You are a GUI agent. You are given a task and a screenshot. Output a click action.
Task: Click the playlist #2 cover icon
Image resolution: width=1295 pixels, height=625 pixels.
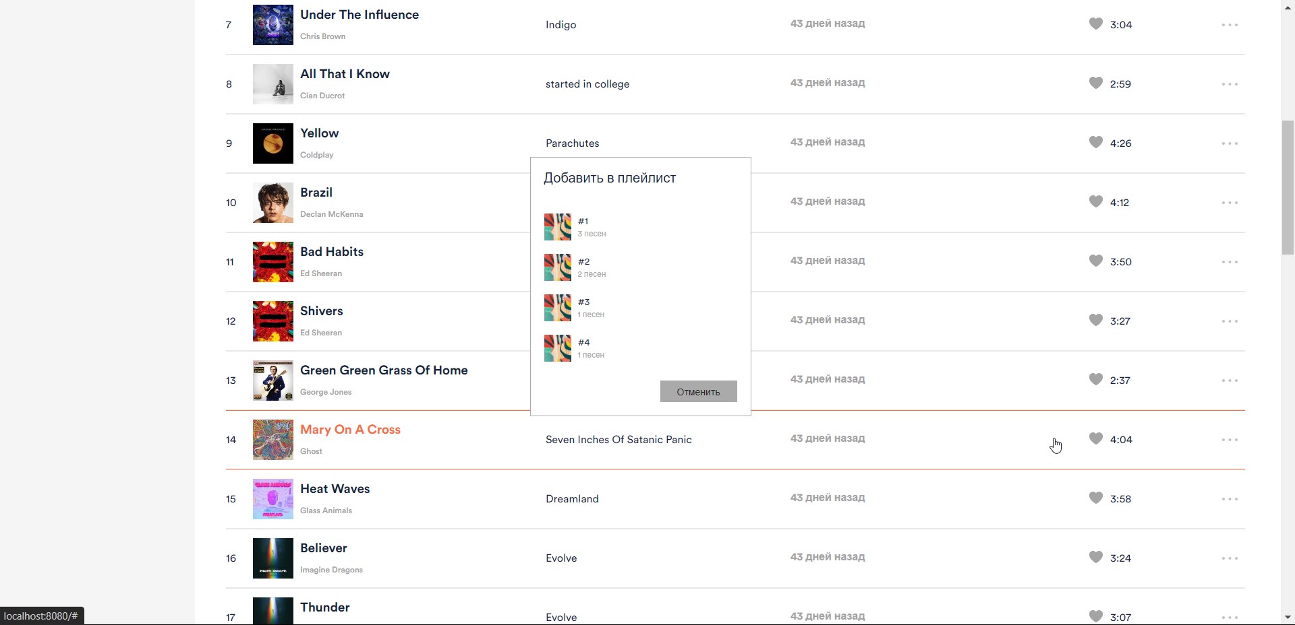558,267
